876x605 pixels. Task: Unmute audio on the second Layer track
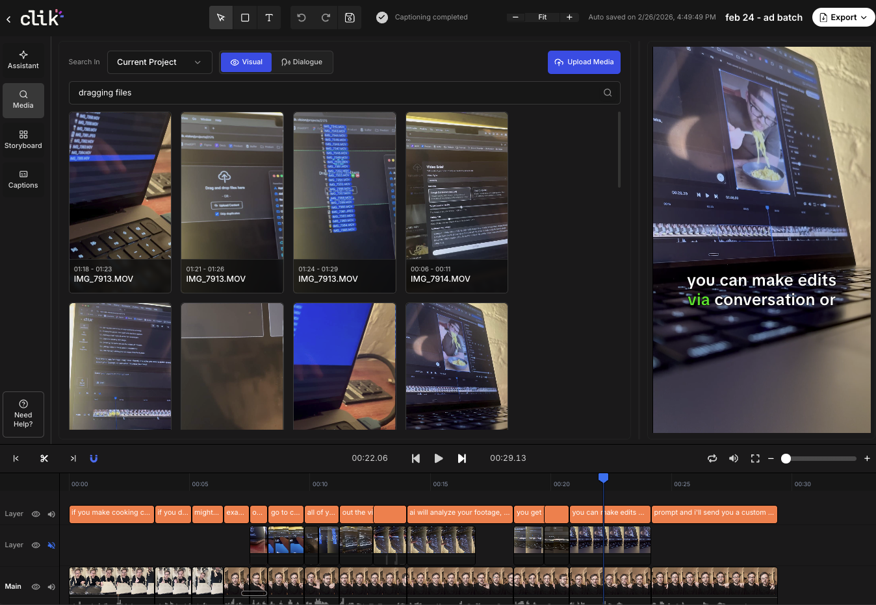pos(51,545)
